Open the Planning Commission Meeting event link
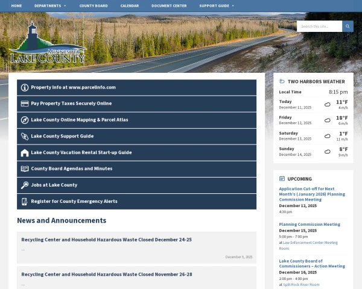 (310, 225)
